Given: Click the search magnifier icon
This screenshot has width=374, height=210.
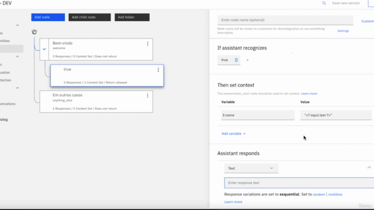Looking at the screenshot, I should 324,3.
